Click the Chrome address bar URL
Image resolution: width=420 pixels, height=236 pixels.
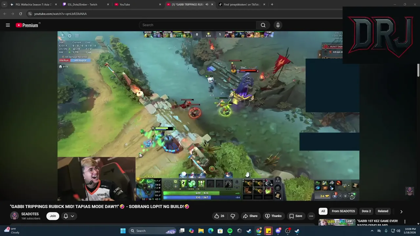(60, 14)
